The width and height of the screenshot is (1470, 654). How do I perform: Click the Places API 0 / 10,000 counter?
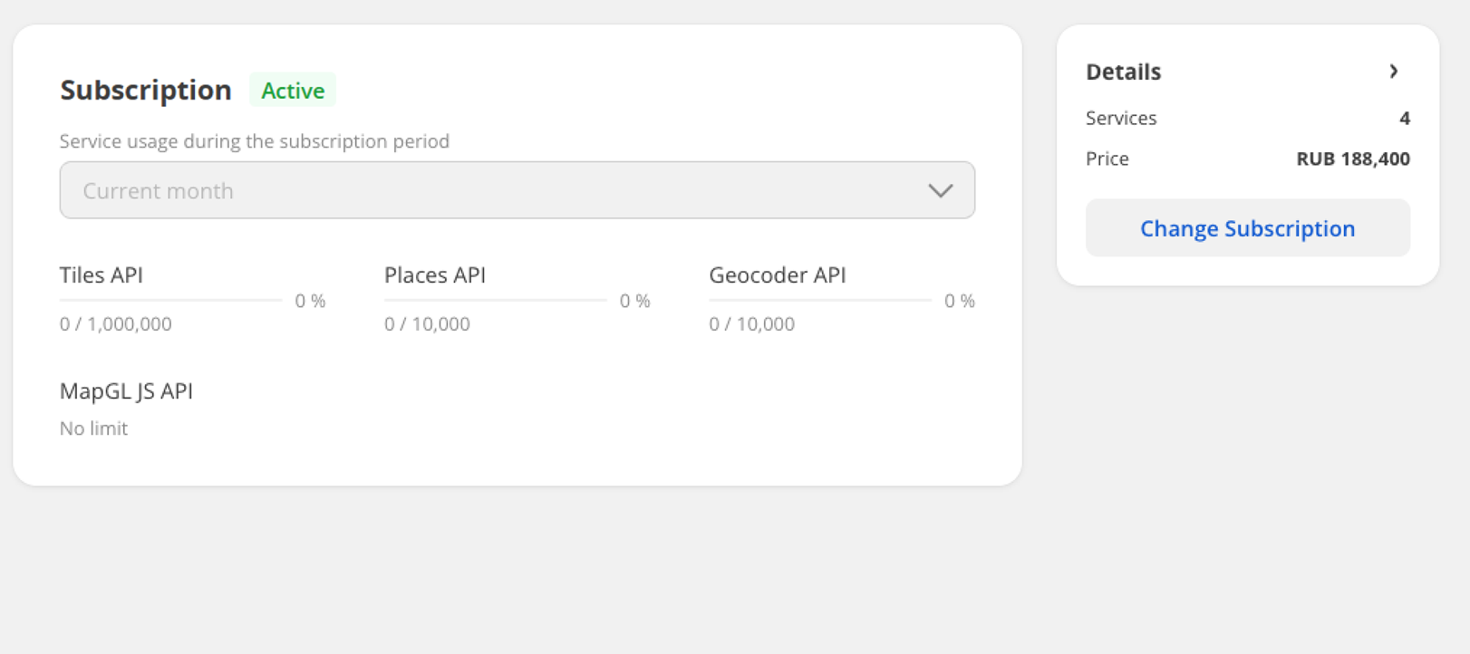[427, 324]
